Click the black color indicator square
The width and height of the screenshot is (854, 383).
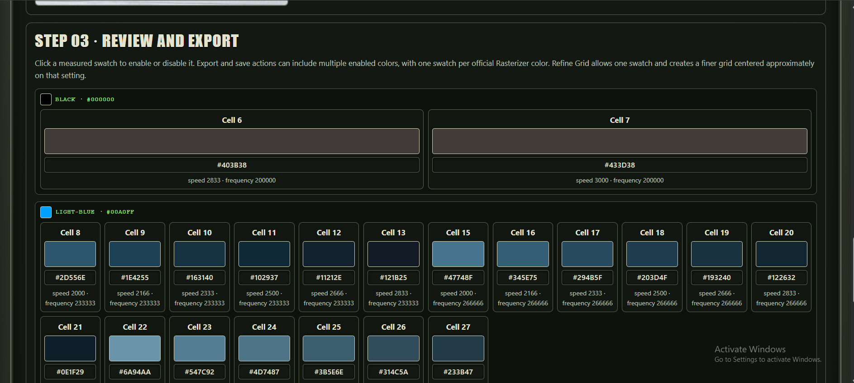46,99
